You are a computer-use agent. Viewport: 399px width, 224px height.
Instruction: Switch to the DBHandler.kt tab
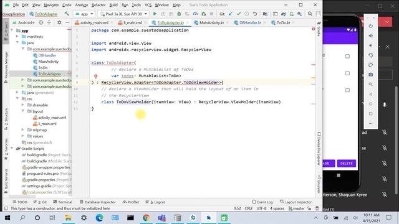(250, 22)
